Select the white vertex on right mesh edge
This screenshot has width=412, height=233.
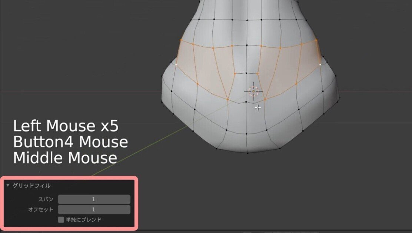coord(320,64)
